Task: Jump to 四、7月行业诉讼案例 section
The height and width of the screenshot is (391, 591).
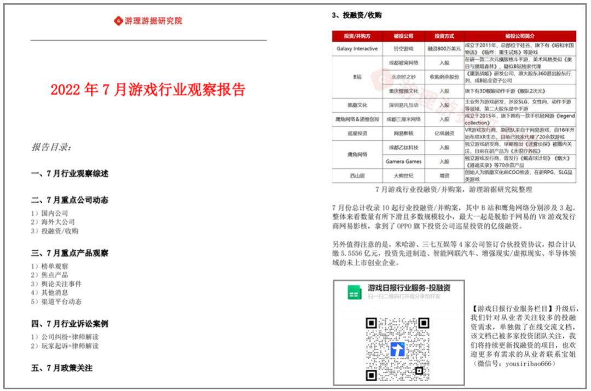Action: (x=69, y=324)
